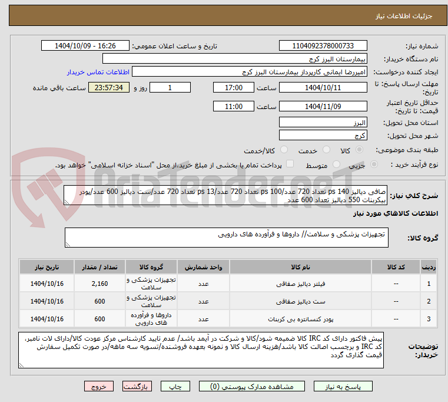Select the row ست دیالیز صفاقی

pos(228,301)
